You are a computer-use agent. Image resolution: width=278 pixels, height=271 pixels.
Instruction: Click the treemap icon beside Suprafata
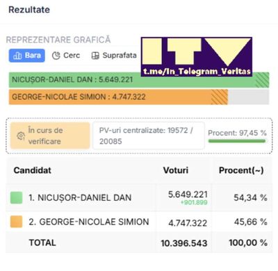point(95,56)
